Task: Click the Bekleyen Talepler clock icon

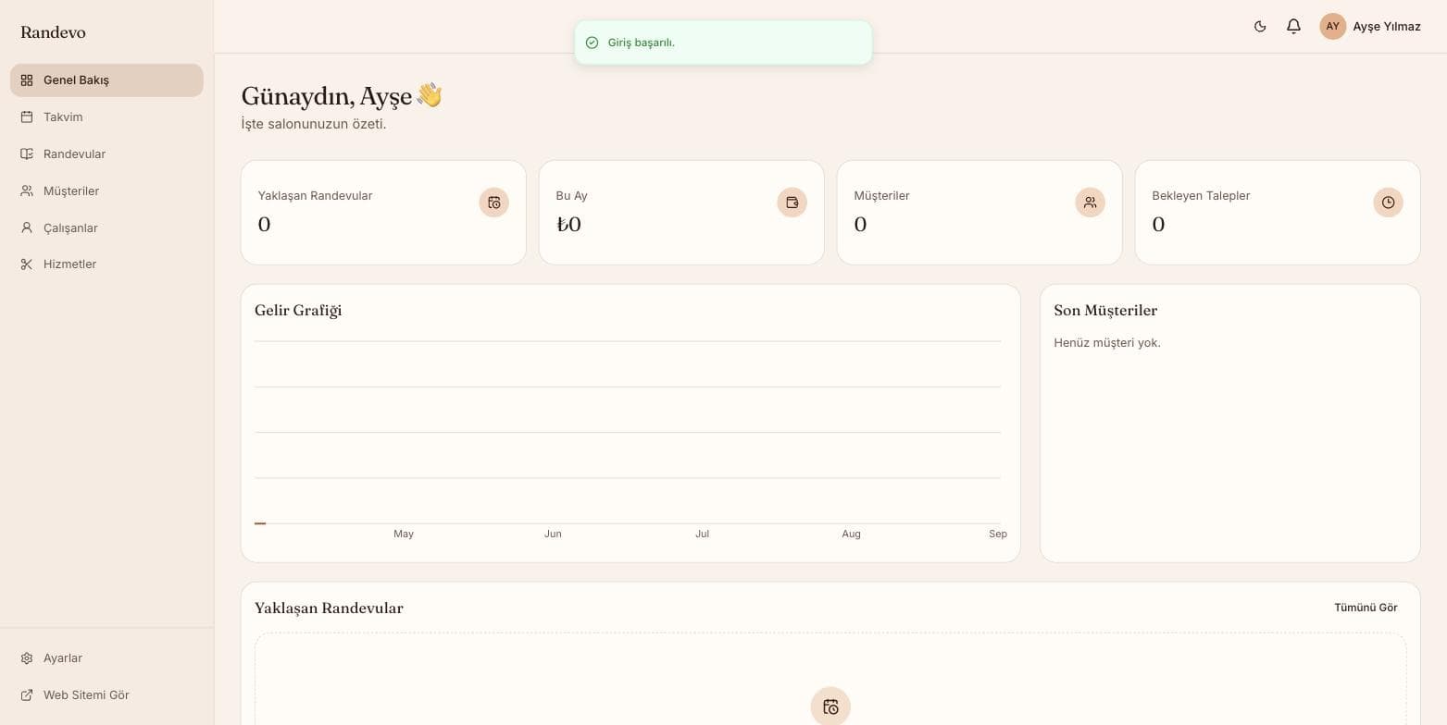Action: [1388, 203]
